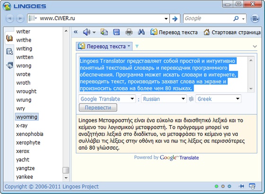Select the word 'written' in the list
The height and width of the screenshot is (194, 265).
pos(25,57)
